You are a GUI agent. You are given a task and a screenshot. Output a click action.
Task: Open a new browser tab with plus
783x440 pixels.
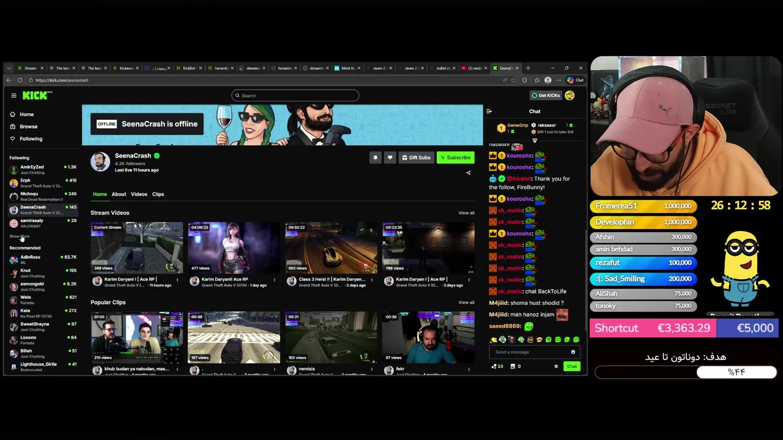pos(529,68)
